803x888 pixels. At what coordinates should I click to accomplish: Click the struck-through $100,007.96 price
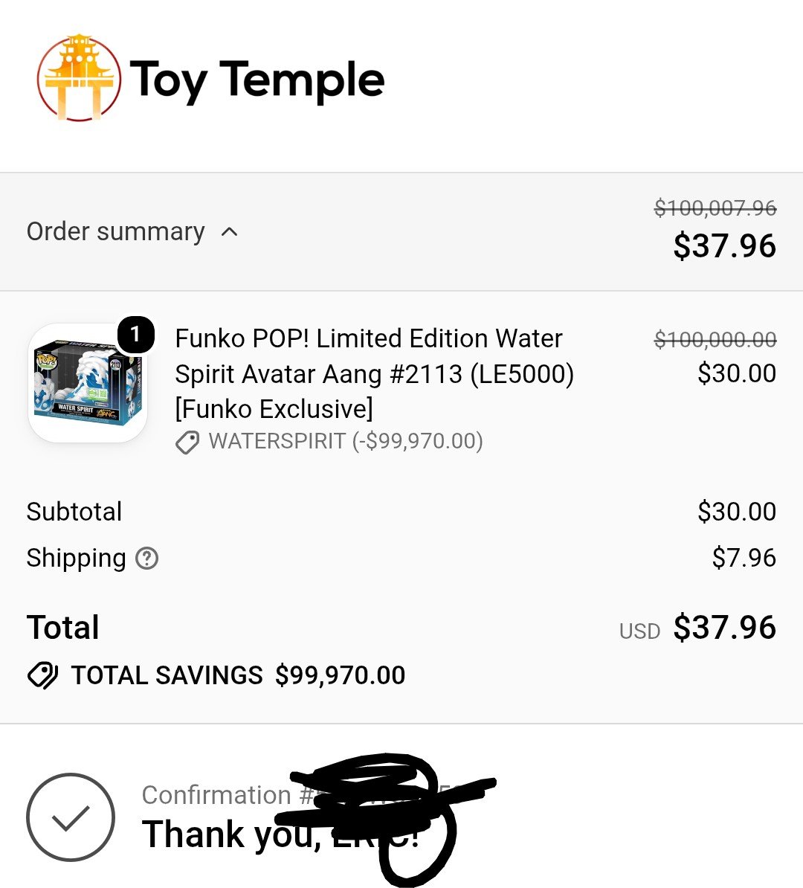click(x=715, y=207)
